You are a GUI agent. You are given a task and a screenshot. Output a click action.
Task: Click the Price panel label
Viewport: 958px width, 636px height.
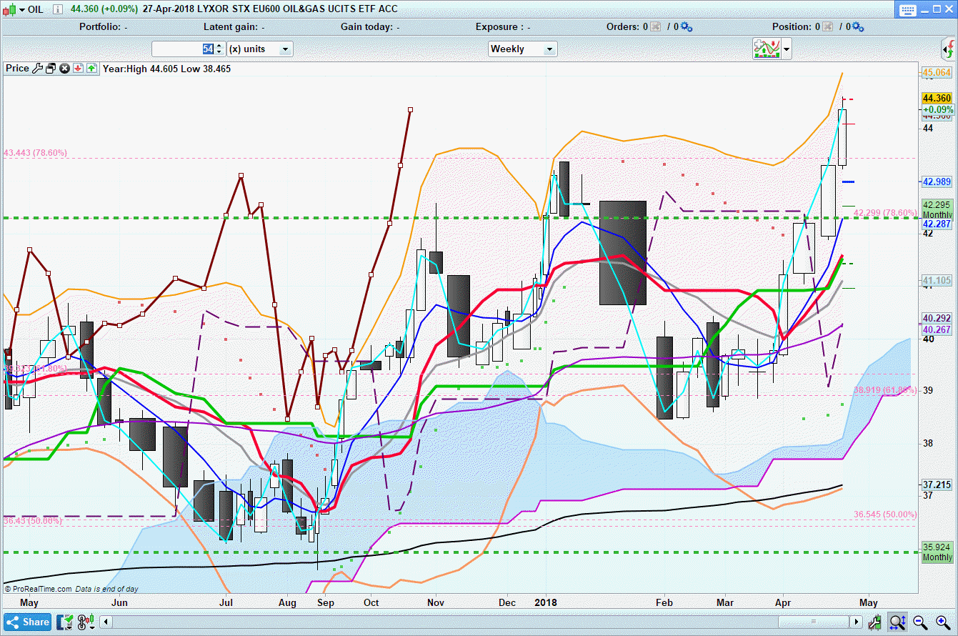tap(17, 69)
